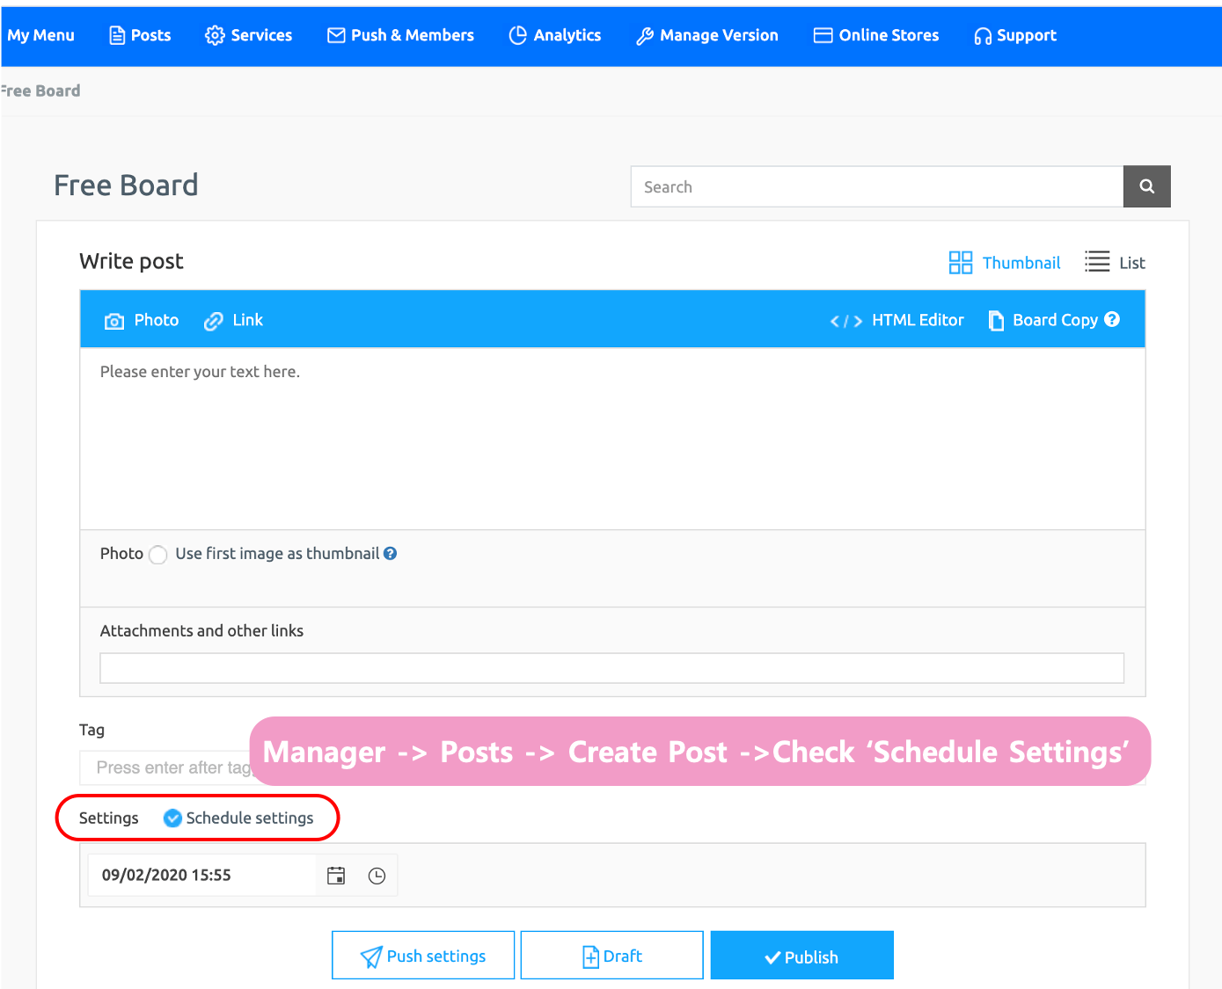Insert a Link via toolbar
The image size is (1222, 989).
coord(234,321)
